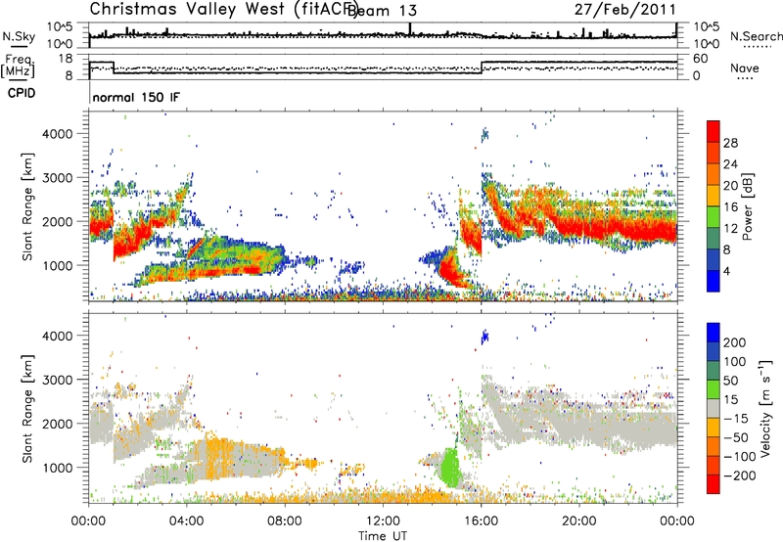Image resolution: width=783 pixels, height=542 pixels.
Task: Click the gray segment of the Velocity colorbar
Action: (x=714, y=408)
